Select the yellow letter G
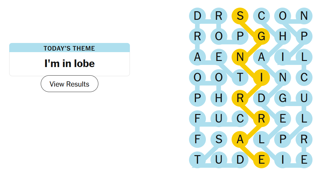Viewport: 318px width, 178px height. pos(261,36)
